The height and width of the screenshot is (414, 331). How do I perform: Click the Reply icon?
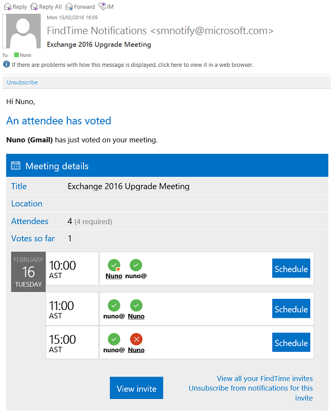pyautogui.click(x=7, y=6)
